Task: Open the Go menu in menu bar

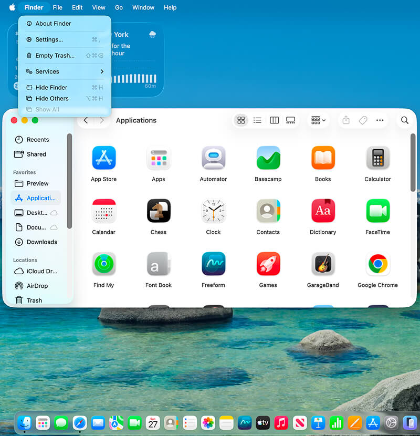Action: point(119,7)
